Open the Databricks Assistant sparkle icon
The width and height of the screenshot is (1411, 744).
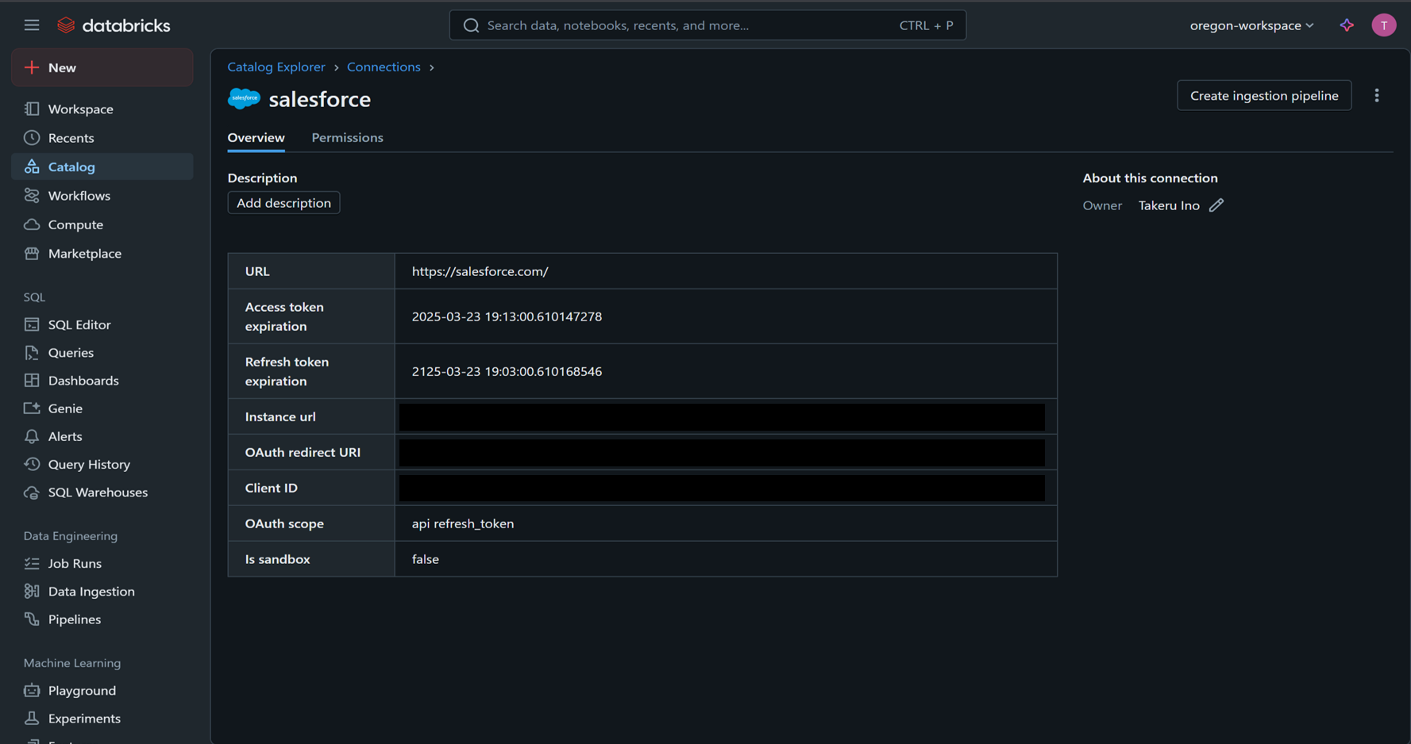point(1347,25)
